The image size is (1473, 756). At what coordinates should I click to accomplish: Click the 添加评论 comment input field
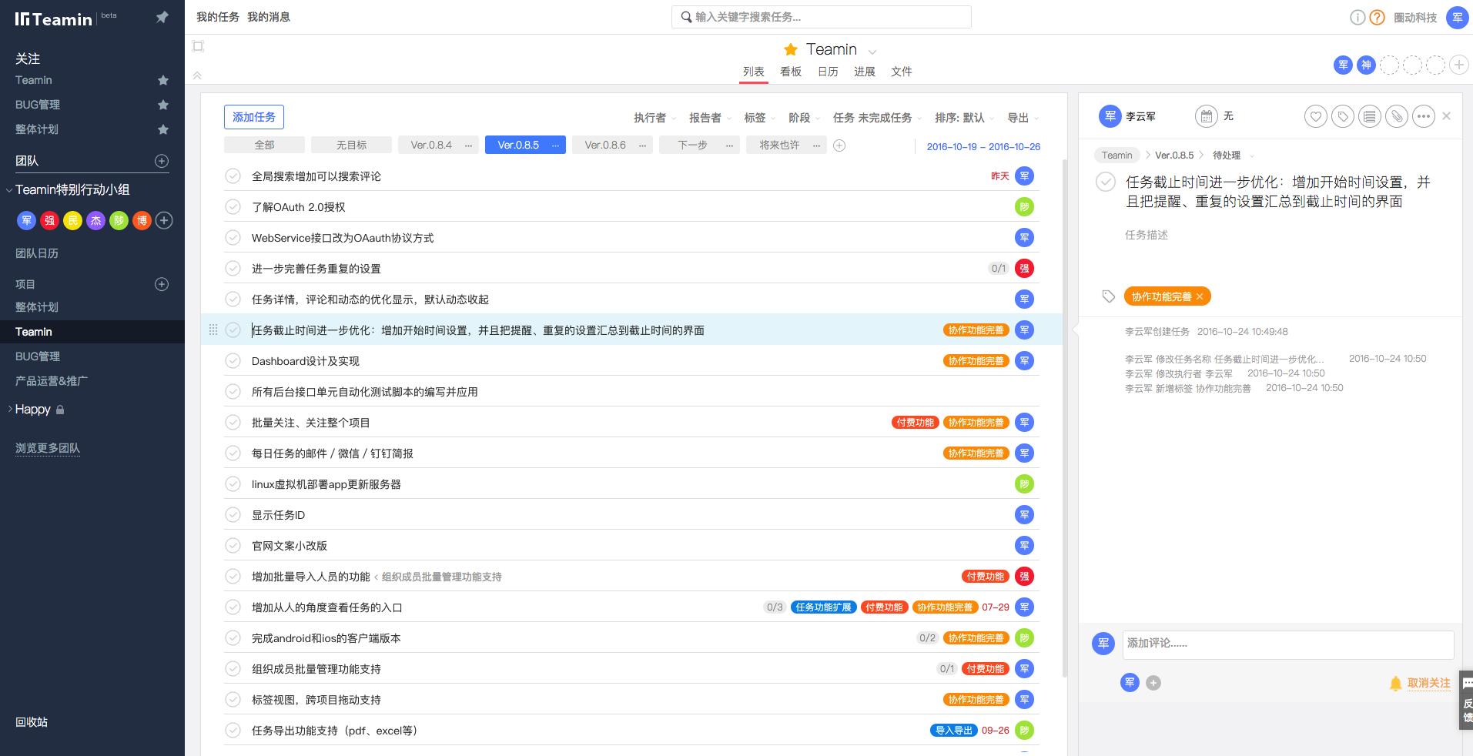(x=1287, y=644)
